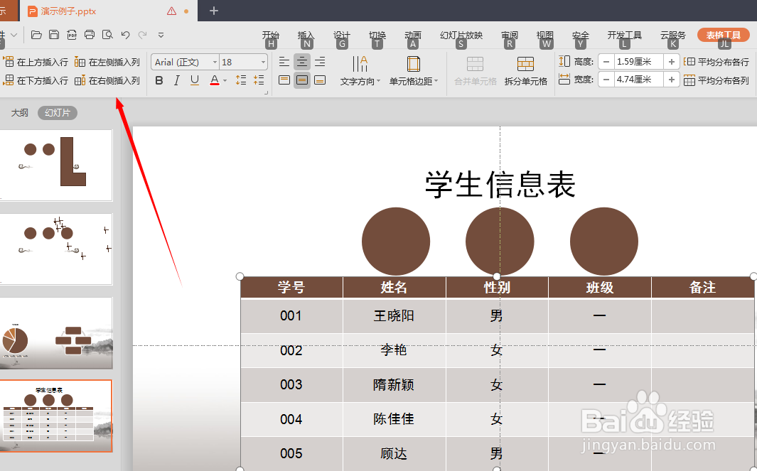Insert a row below using 在下方插入行
757x471 pixels.
coord(34,80)
